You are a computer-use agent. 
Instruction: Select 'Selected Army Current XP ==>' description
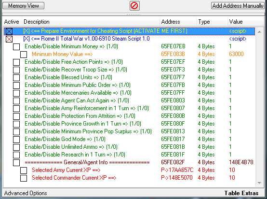(66, 170)
